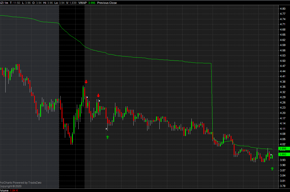
Task: Click the 4.35 price axis label
Action: (283, 87)
